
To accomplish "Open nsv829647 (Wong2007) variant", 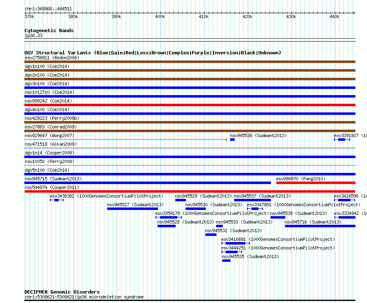I will click(49, 135).
